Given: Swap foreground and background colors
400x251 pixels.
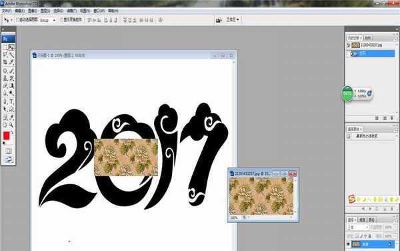Looking at the screenshot, I should [x=12, y=133].
